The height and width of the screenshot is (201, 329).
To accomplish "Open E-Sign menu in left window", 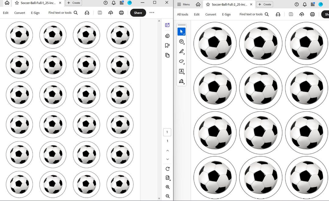I will coord(35,13).
